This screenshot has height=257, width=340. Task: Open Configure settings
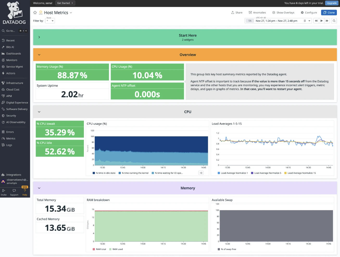(309, 13)
